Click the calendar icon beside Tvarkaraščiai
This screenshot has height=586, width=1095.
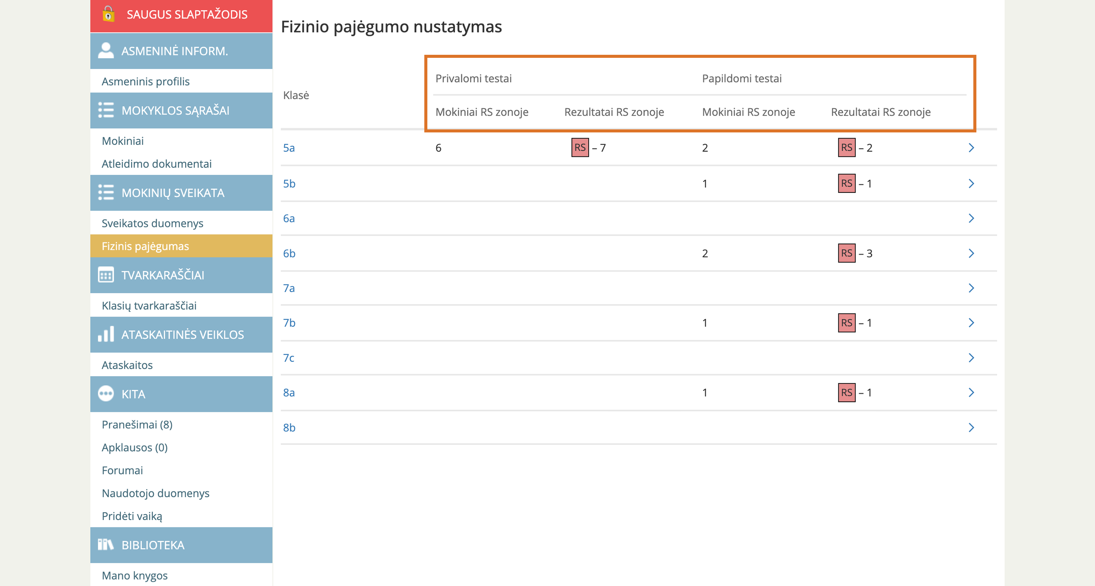(106, 275)
